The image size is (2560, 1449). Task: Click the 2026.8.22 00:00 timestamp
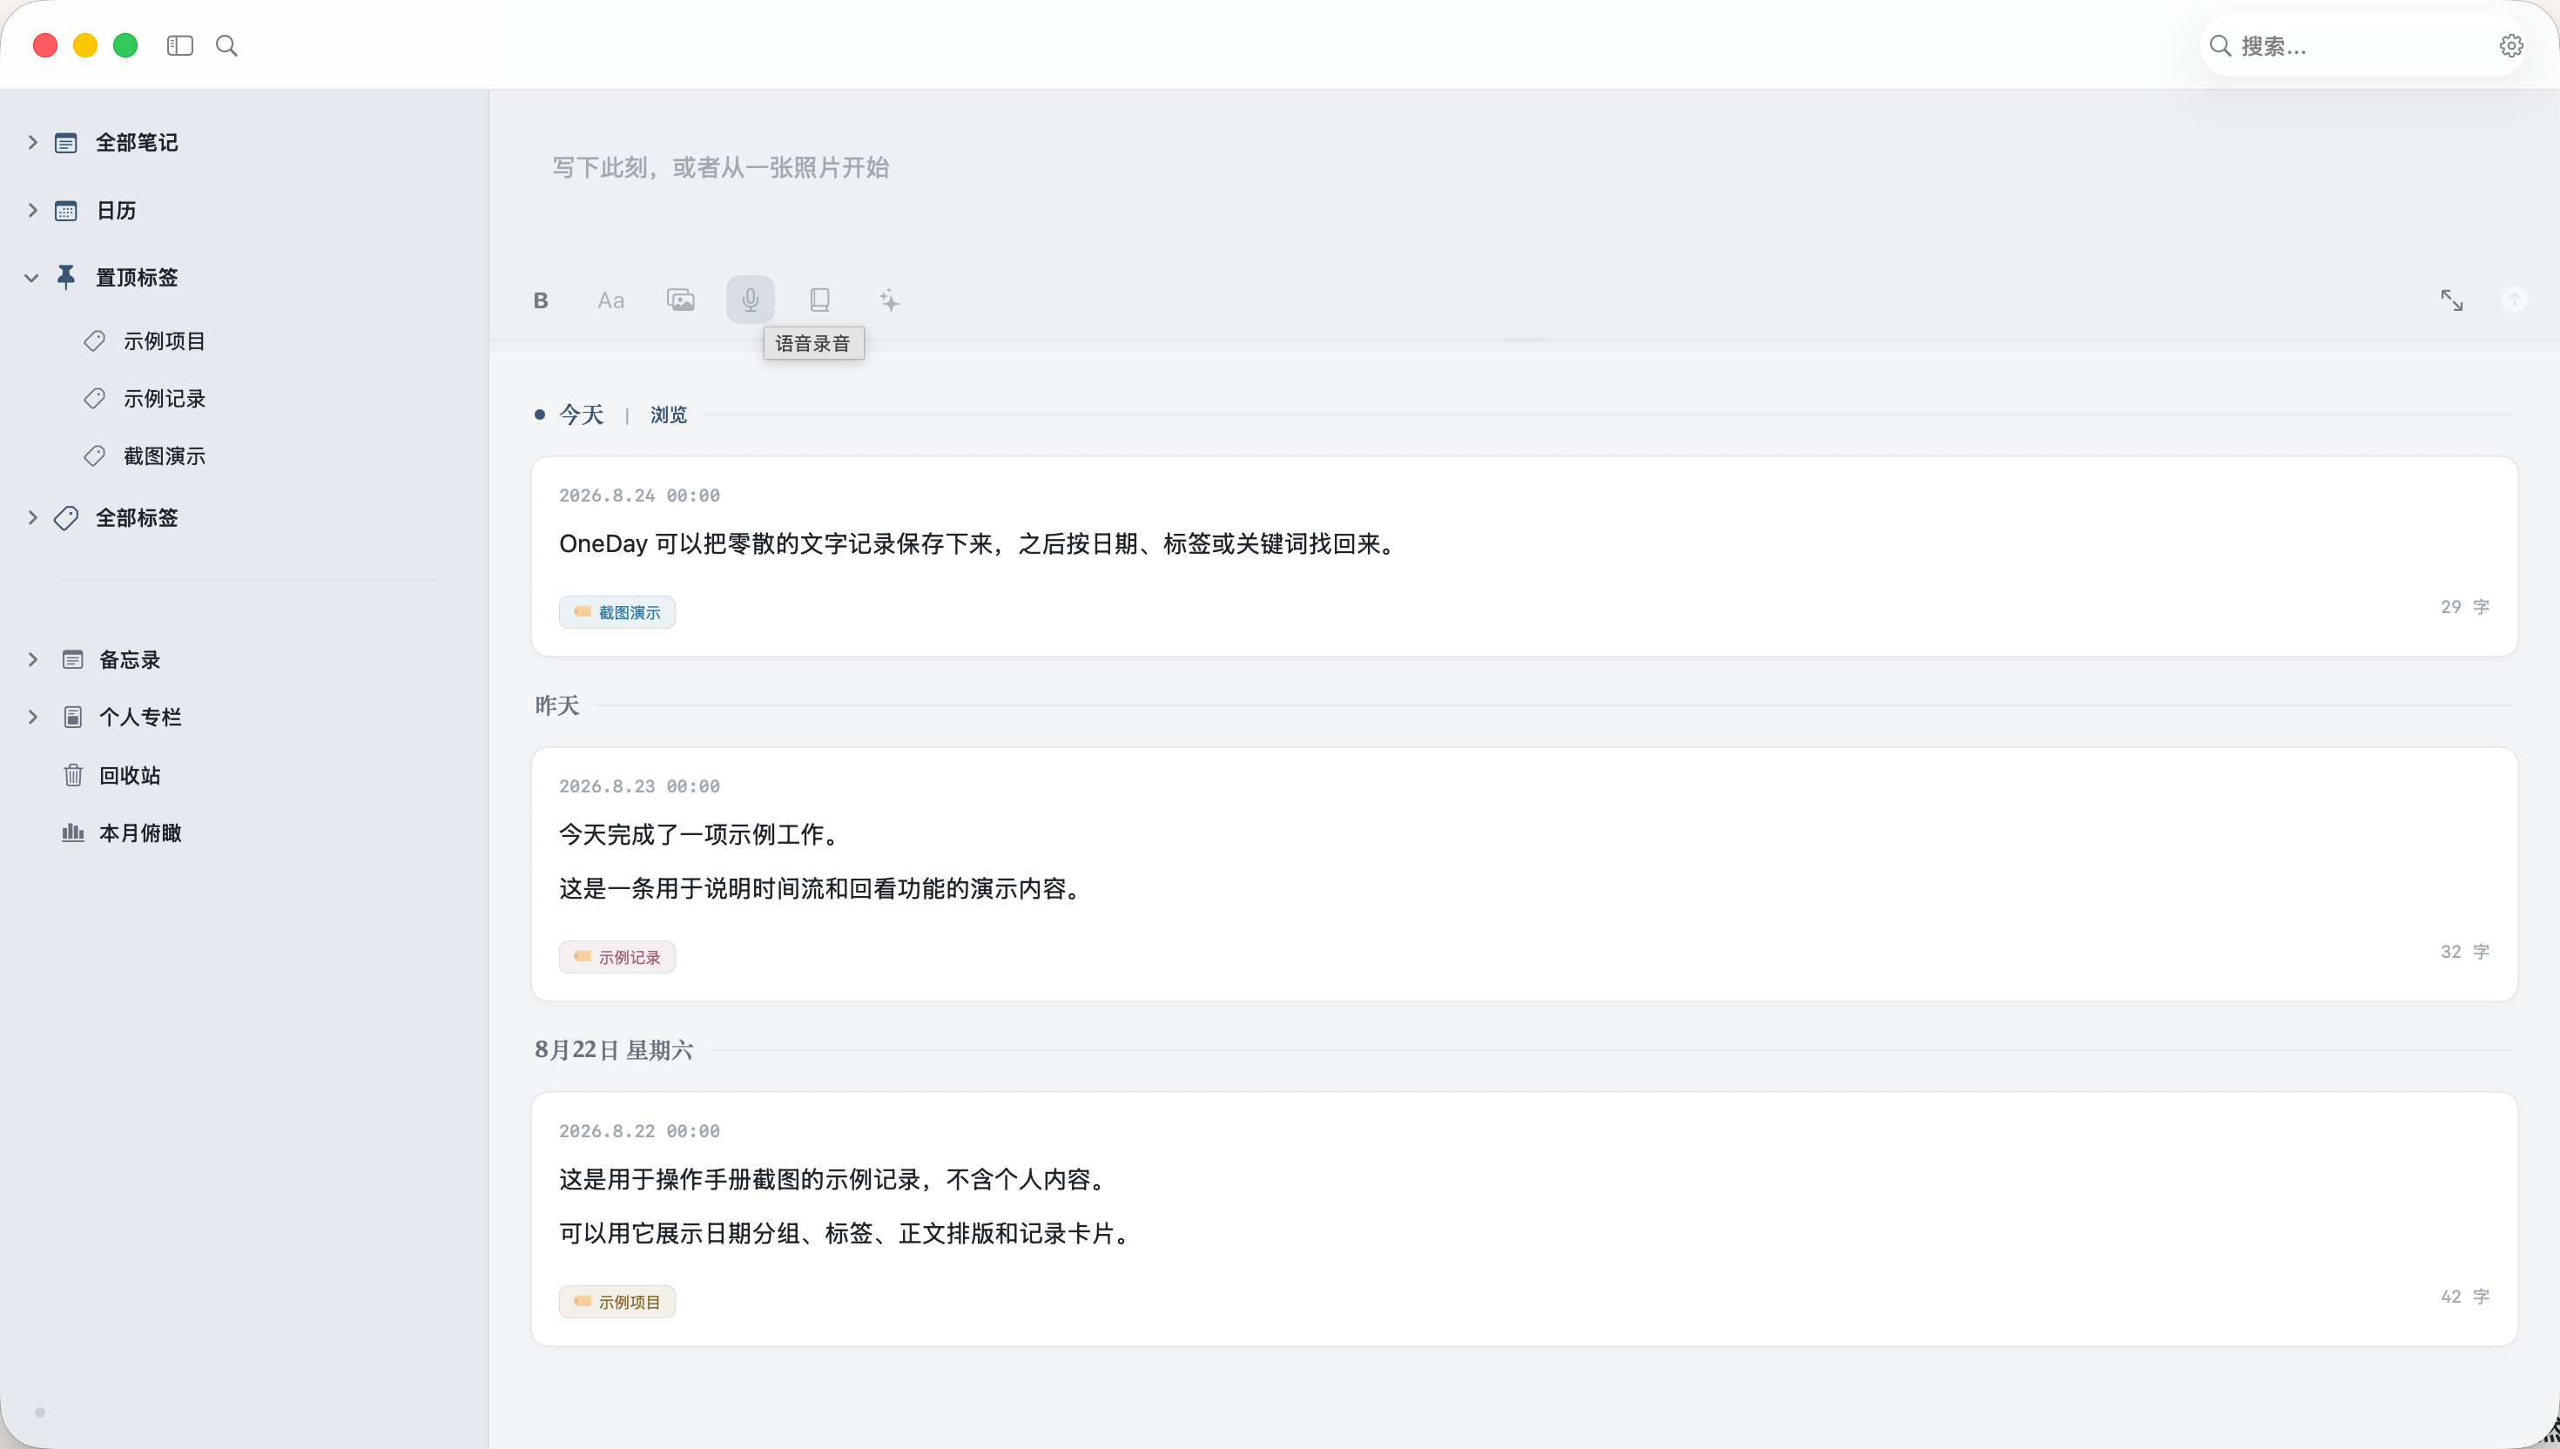(640, 1131)
